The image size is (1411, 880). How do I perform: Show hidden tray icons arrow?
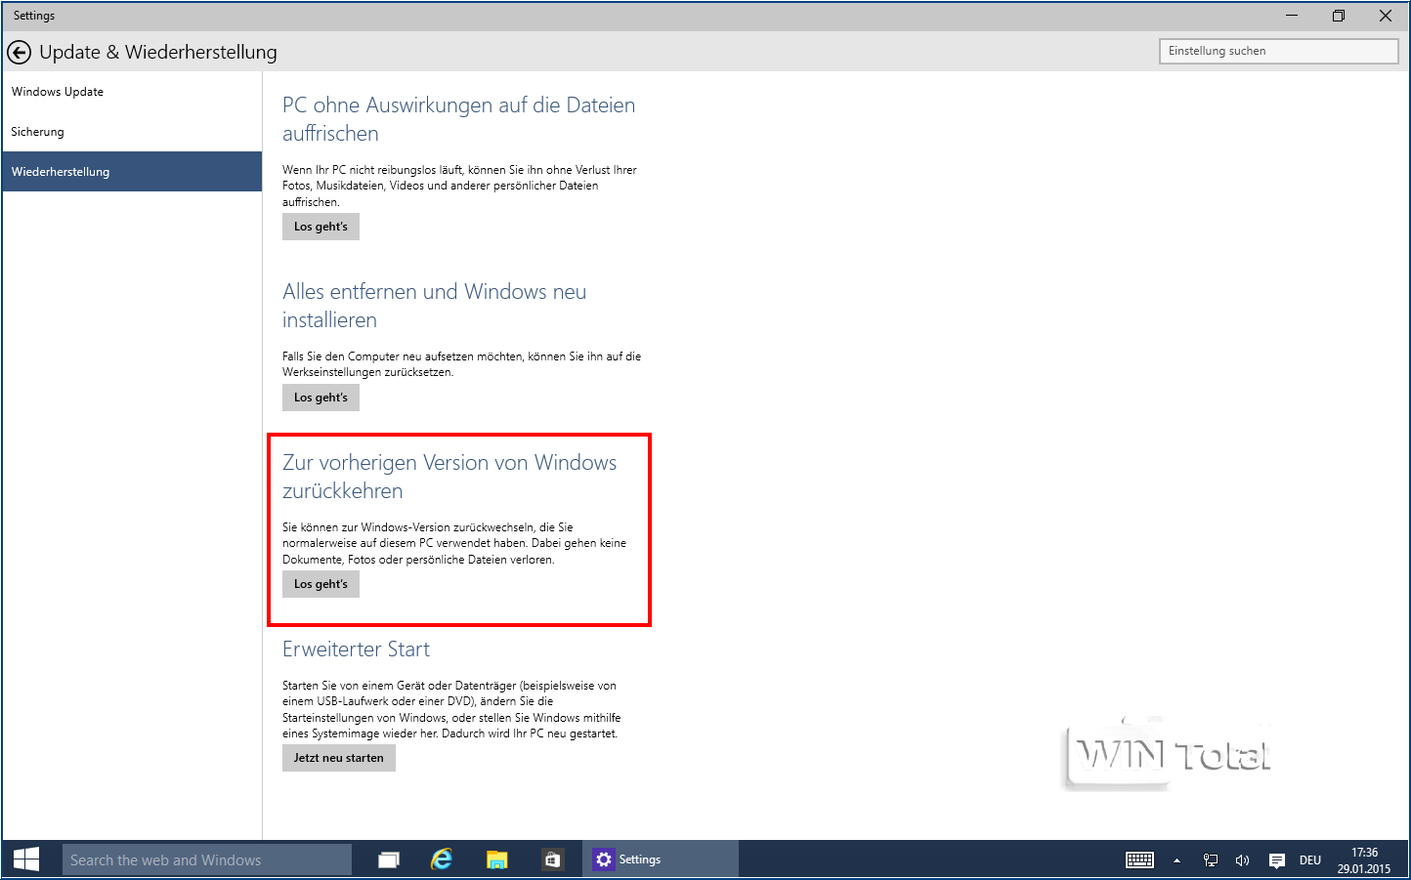1176,860
